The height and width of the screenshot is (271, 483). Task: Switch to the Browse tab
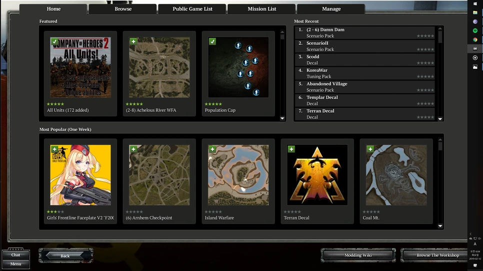pos(123,9)
